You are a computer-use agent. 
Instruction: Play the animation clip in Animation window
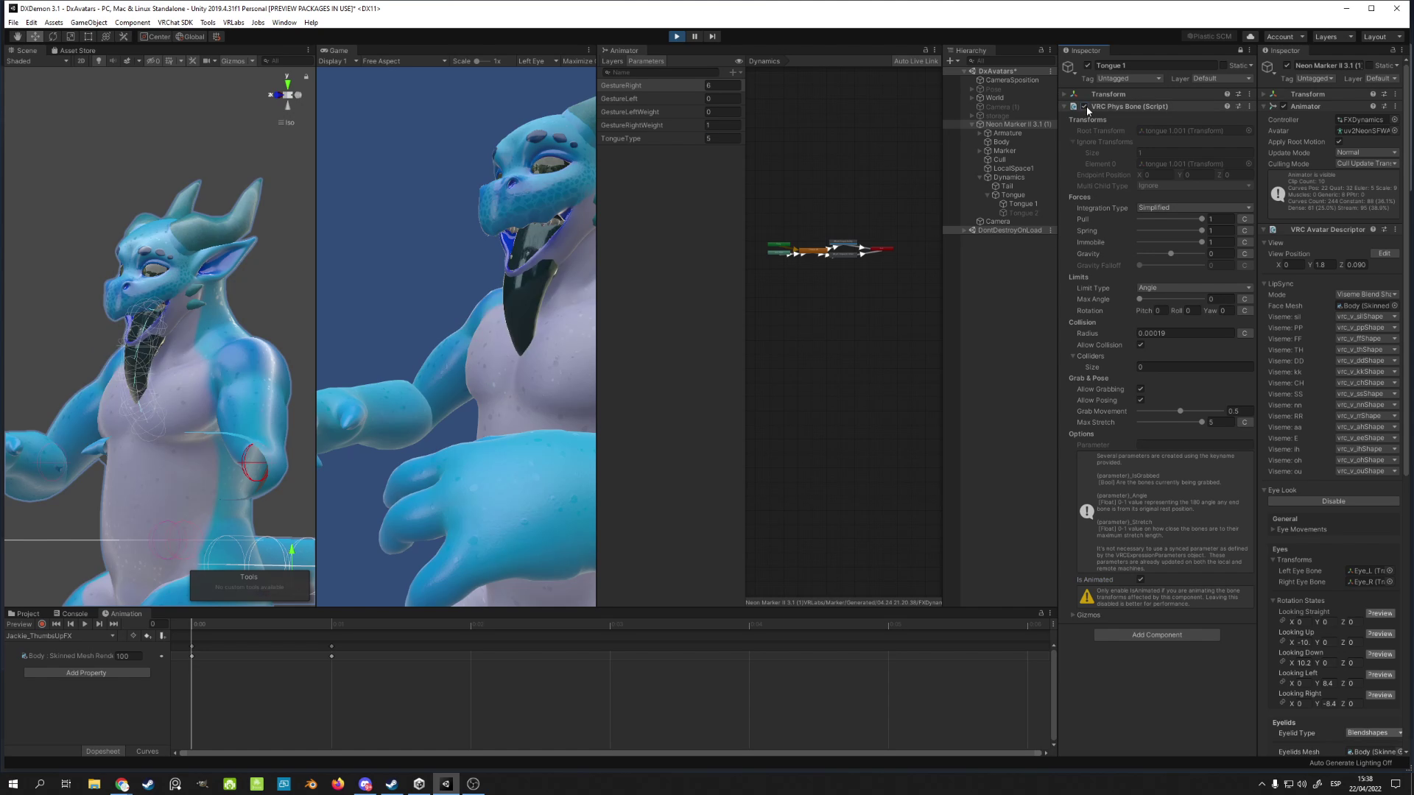pos(85,624)
